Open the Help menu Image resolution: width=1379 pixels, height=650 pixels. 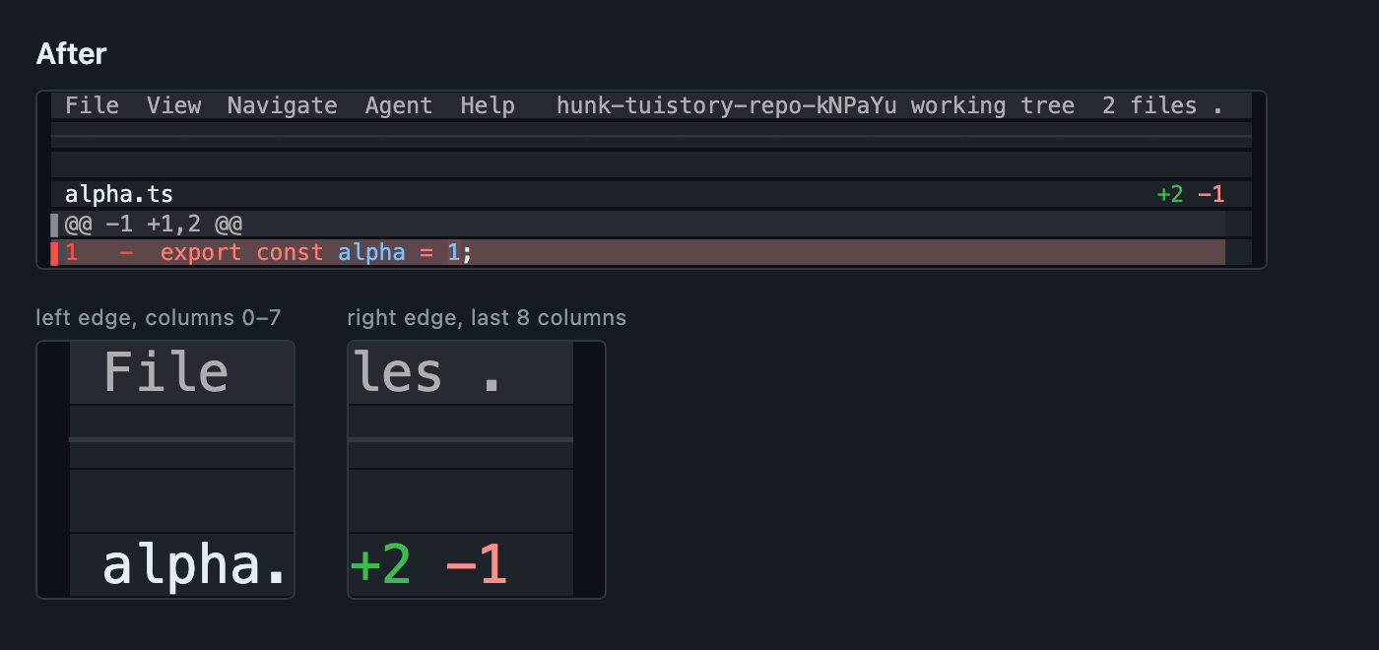point(488,105)
